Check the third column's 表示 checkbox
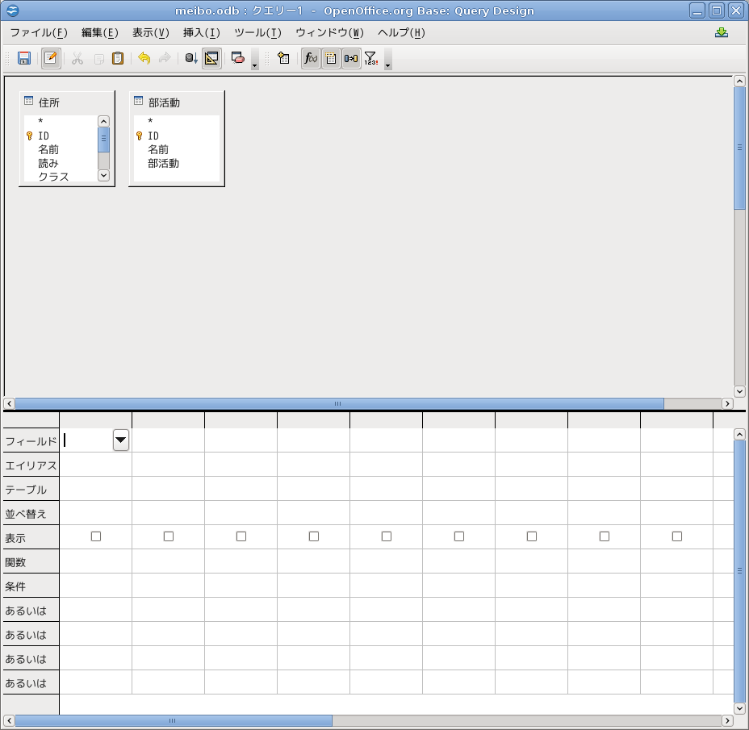This screenshot has width=749, height=730. tap(241, 536)
